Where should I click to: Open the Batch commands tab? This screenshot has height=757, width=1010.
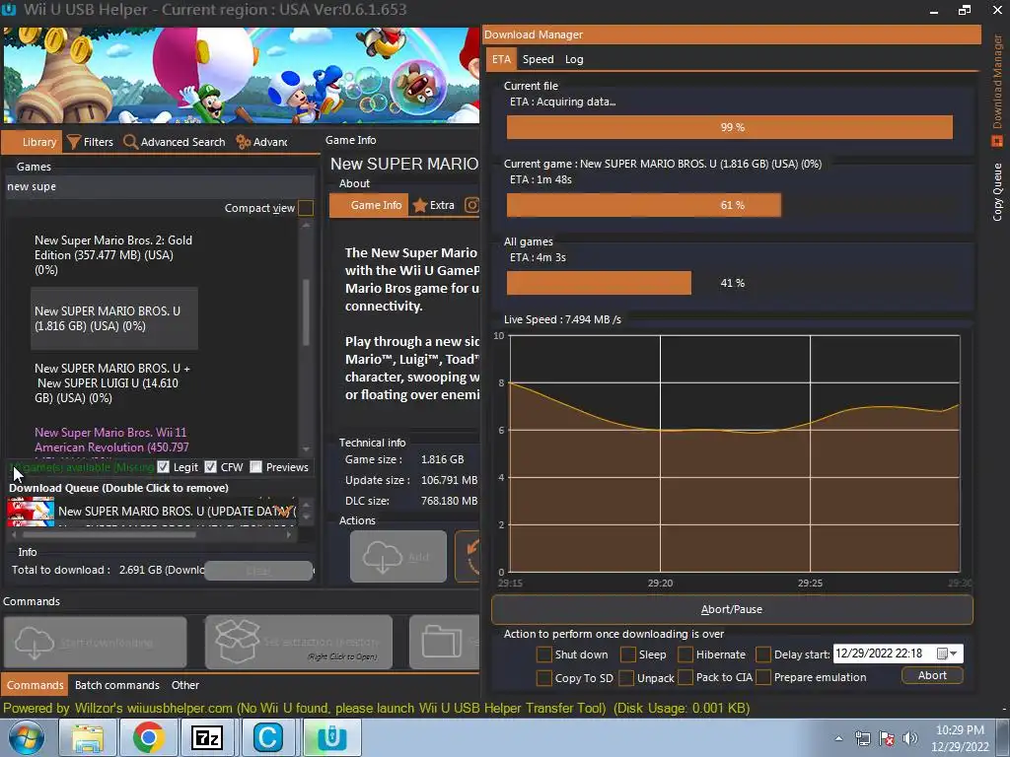click(116, 686)
